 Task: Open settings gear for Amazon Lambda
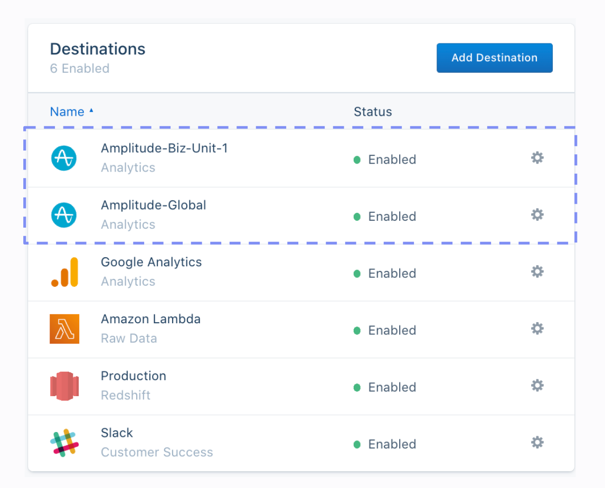537,329
